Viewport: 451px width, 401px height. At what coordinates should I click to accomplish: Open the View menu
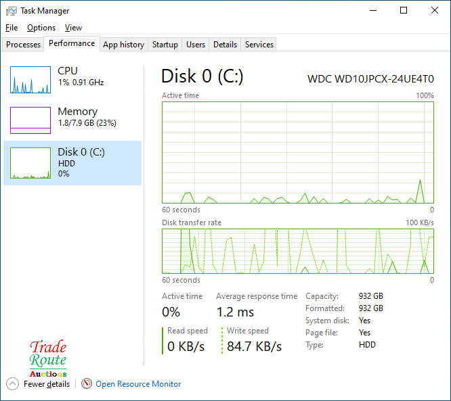click(x=73, y=28)
